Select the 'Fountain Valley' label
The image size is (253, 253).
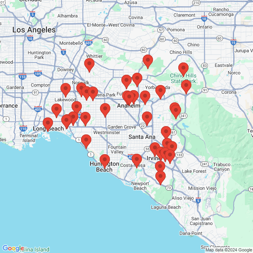pos(117,149)
